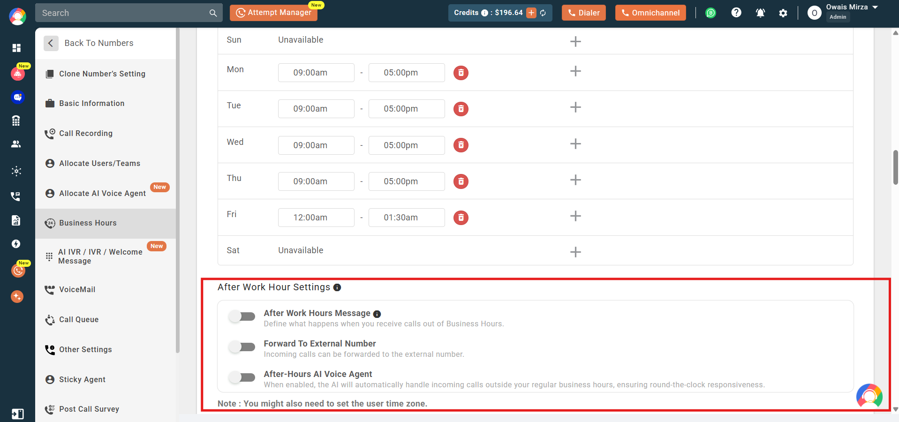Open the notifications bell
899x422 pixels.
(760, 13)
